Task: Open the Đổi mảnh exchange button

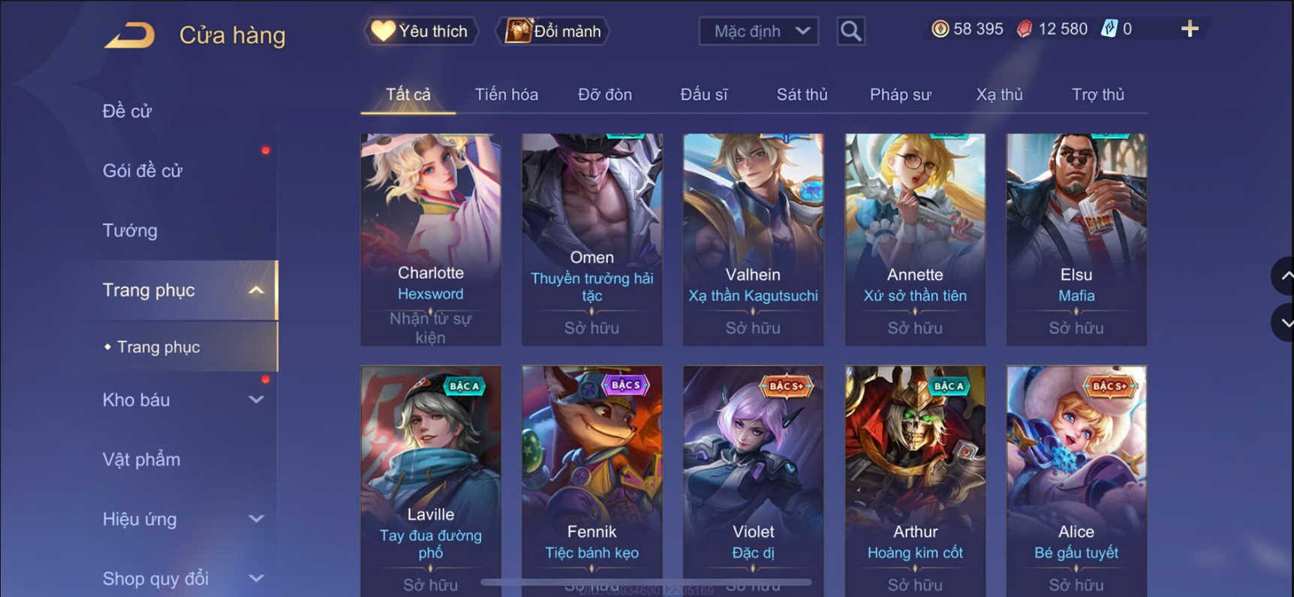Action: point(552,31)
